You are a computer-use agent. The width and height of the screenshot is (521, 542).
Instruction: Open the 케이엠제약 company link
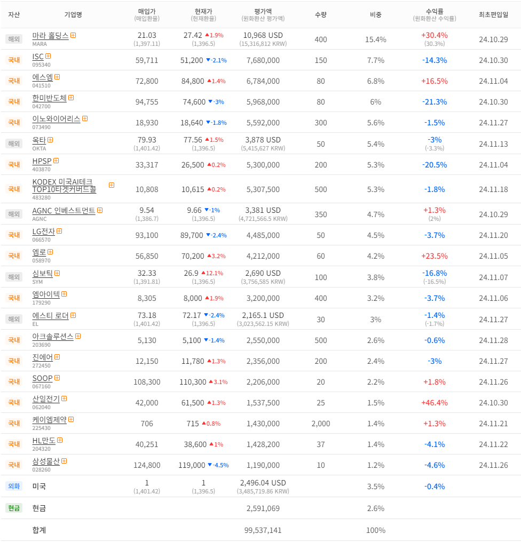point(50,420)
